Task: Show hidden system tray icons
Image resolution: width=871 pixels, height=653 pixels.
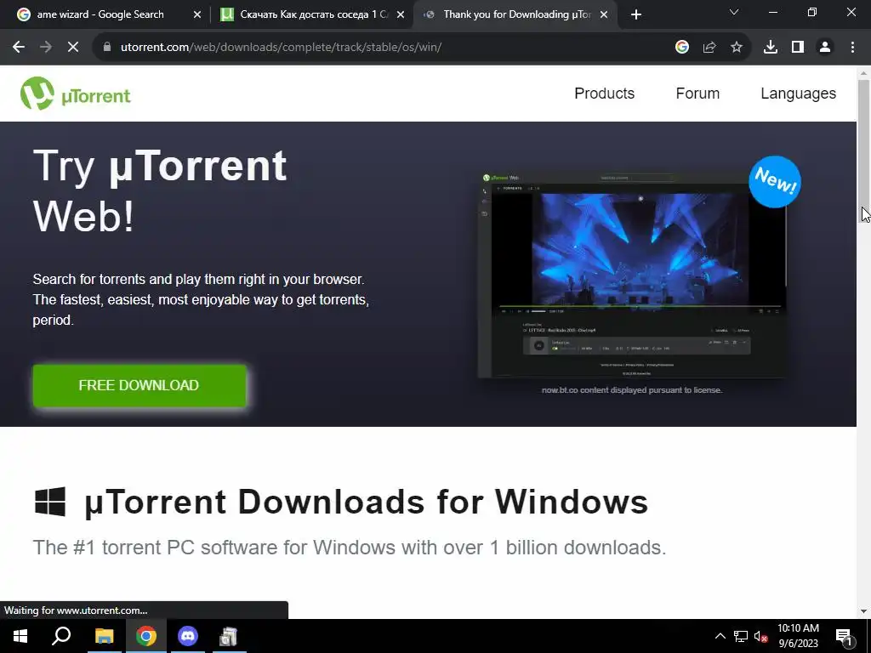Action: point(720,636)
